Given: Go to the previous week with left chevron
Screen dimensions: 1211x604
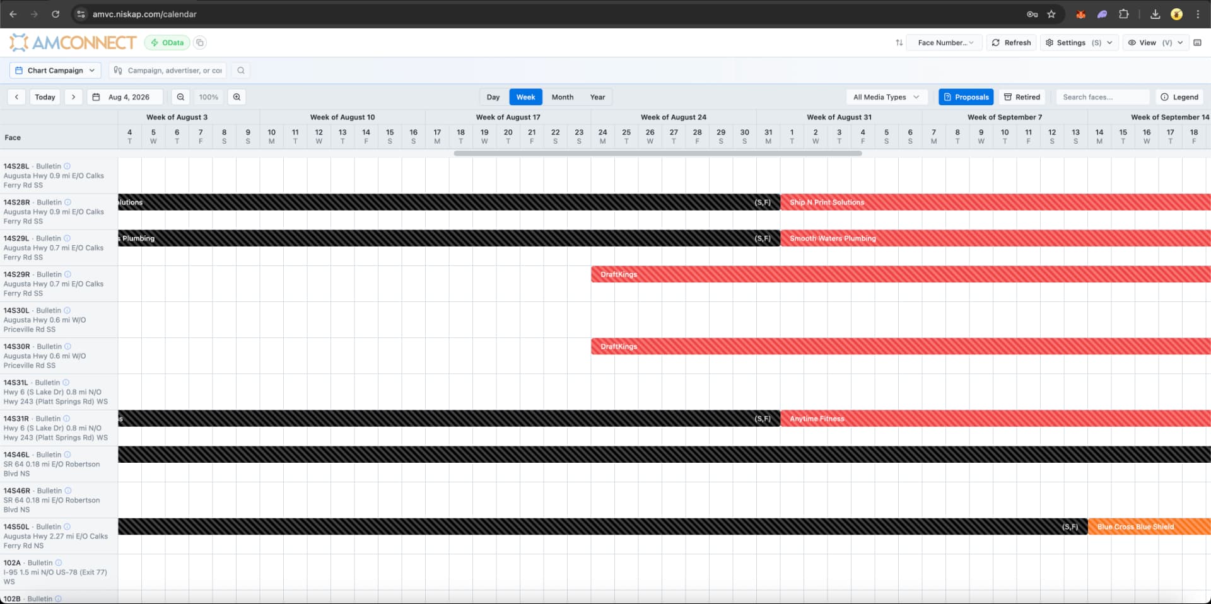Looking at the screenshot, I should [16, 97].
